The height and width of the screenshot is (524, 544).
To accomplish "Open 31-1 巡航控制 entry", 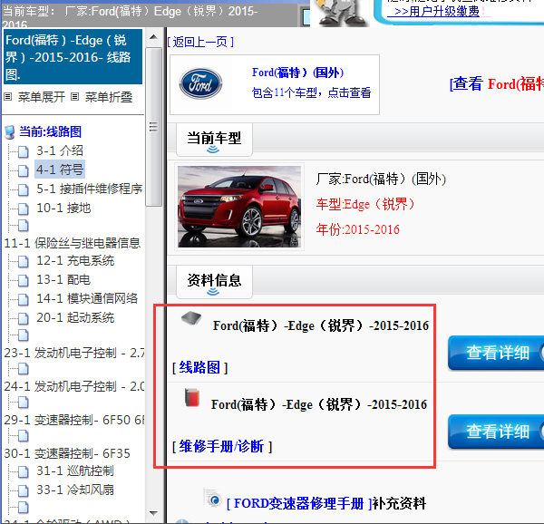I will click(75, 471).
